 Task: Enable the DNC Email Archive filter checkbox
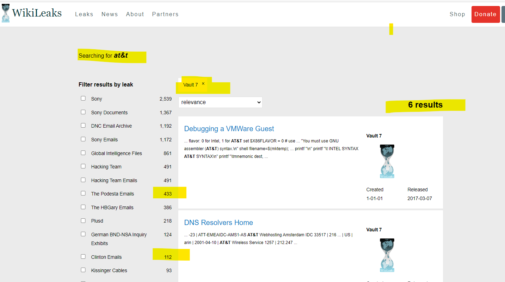point(83,126)
